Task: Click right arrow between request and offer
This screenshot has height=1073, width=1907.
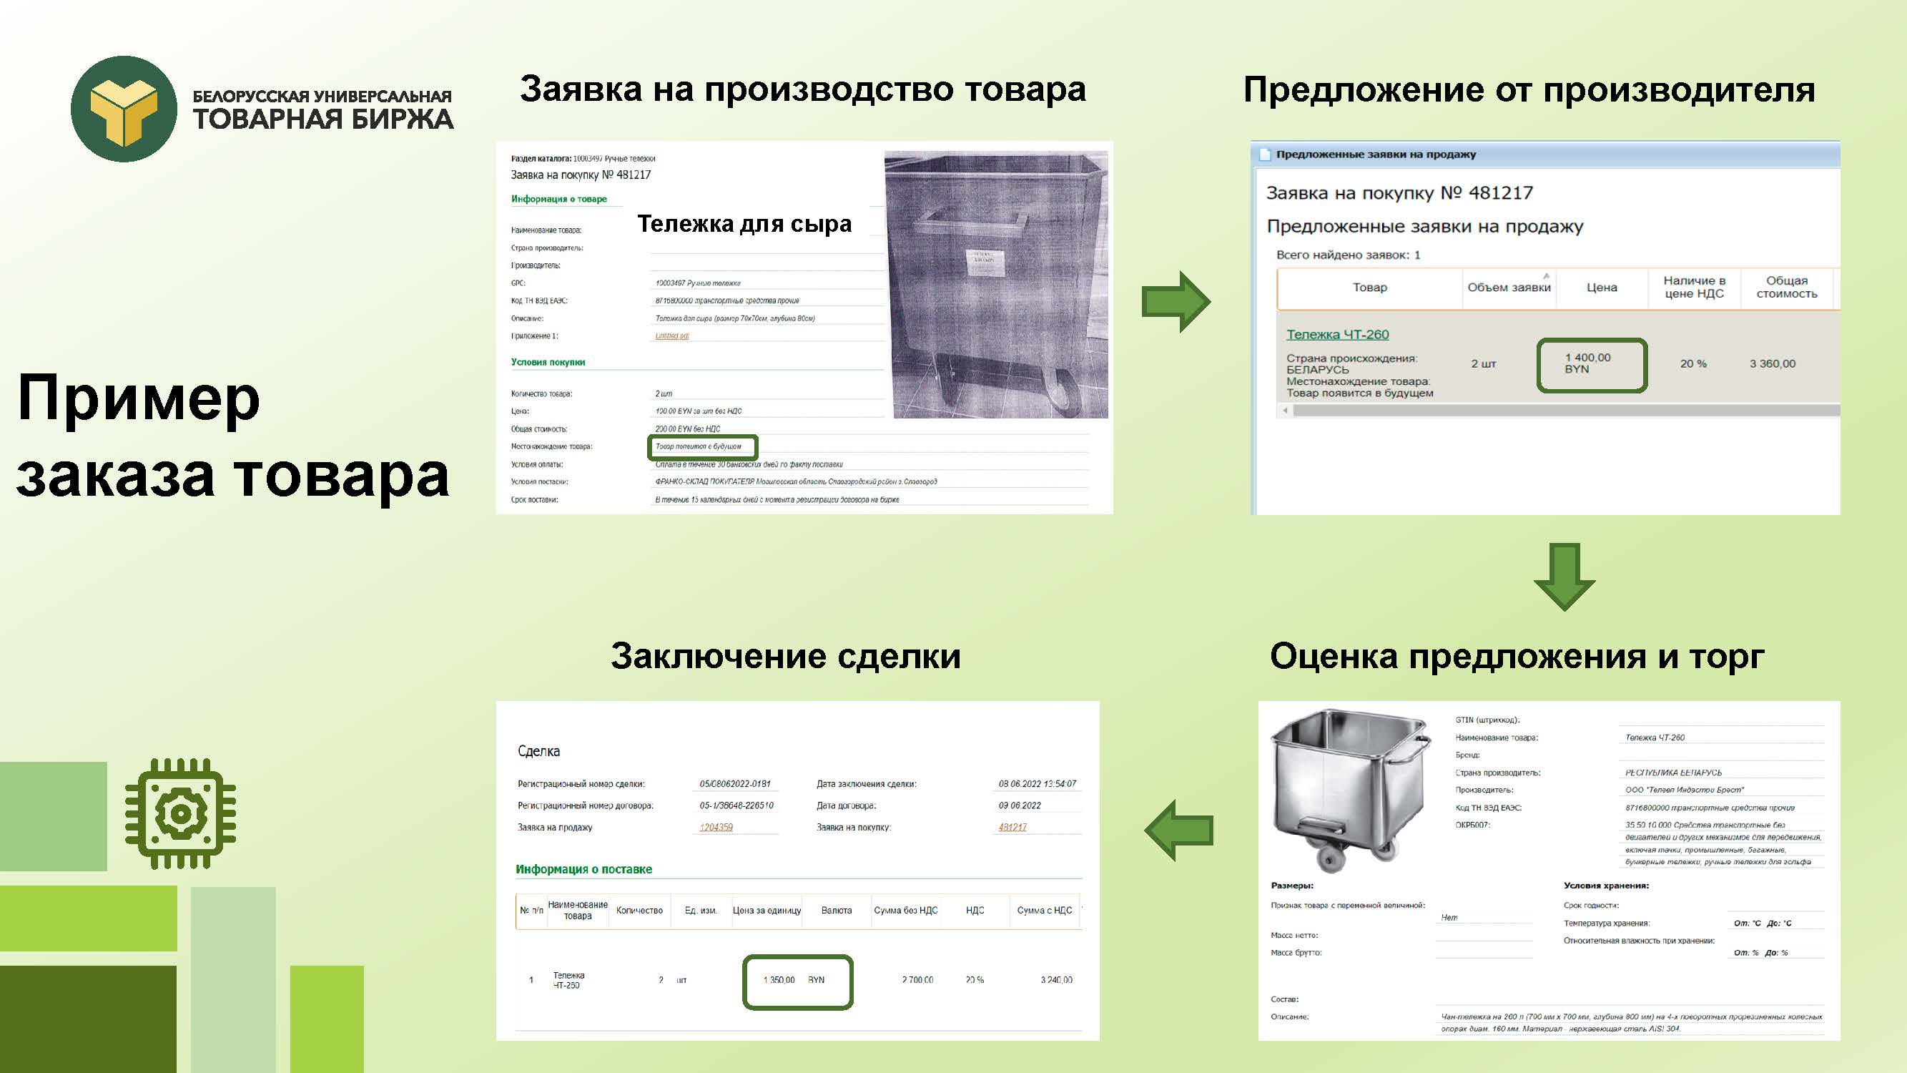Action: 1175,301
